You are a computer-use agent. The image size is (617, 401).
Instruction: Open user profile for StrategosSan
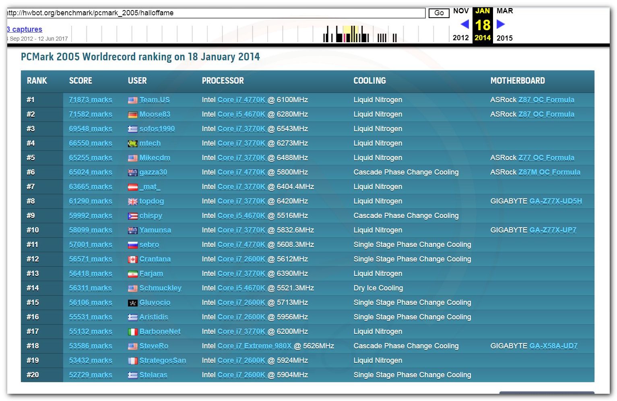click(x=163, y=360)
